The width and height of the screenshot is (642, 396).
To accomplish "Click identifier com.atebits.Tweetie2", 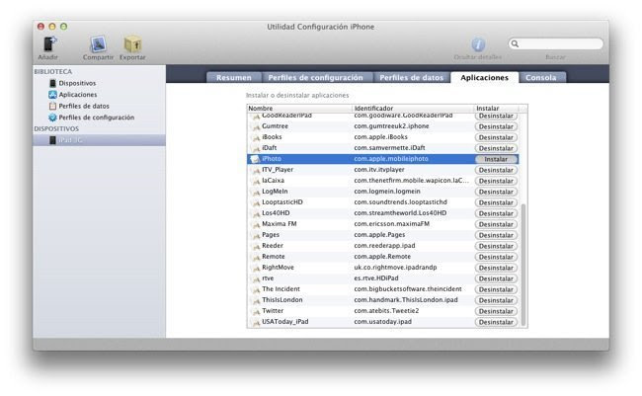I will (386, 310).
